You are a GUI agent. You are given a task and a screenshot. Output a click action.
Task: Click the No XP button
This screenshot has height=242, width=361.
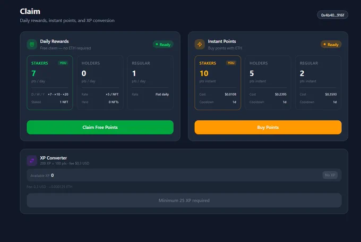(x=330, y=175)
